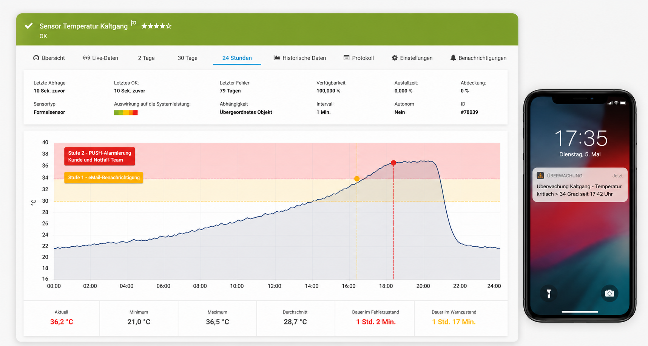
Task: Click the system impact color bar
Action: 126,112
